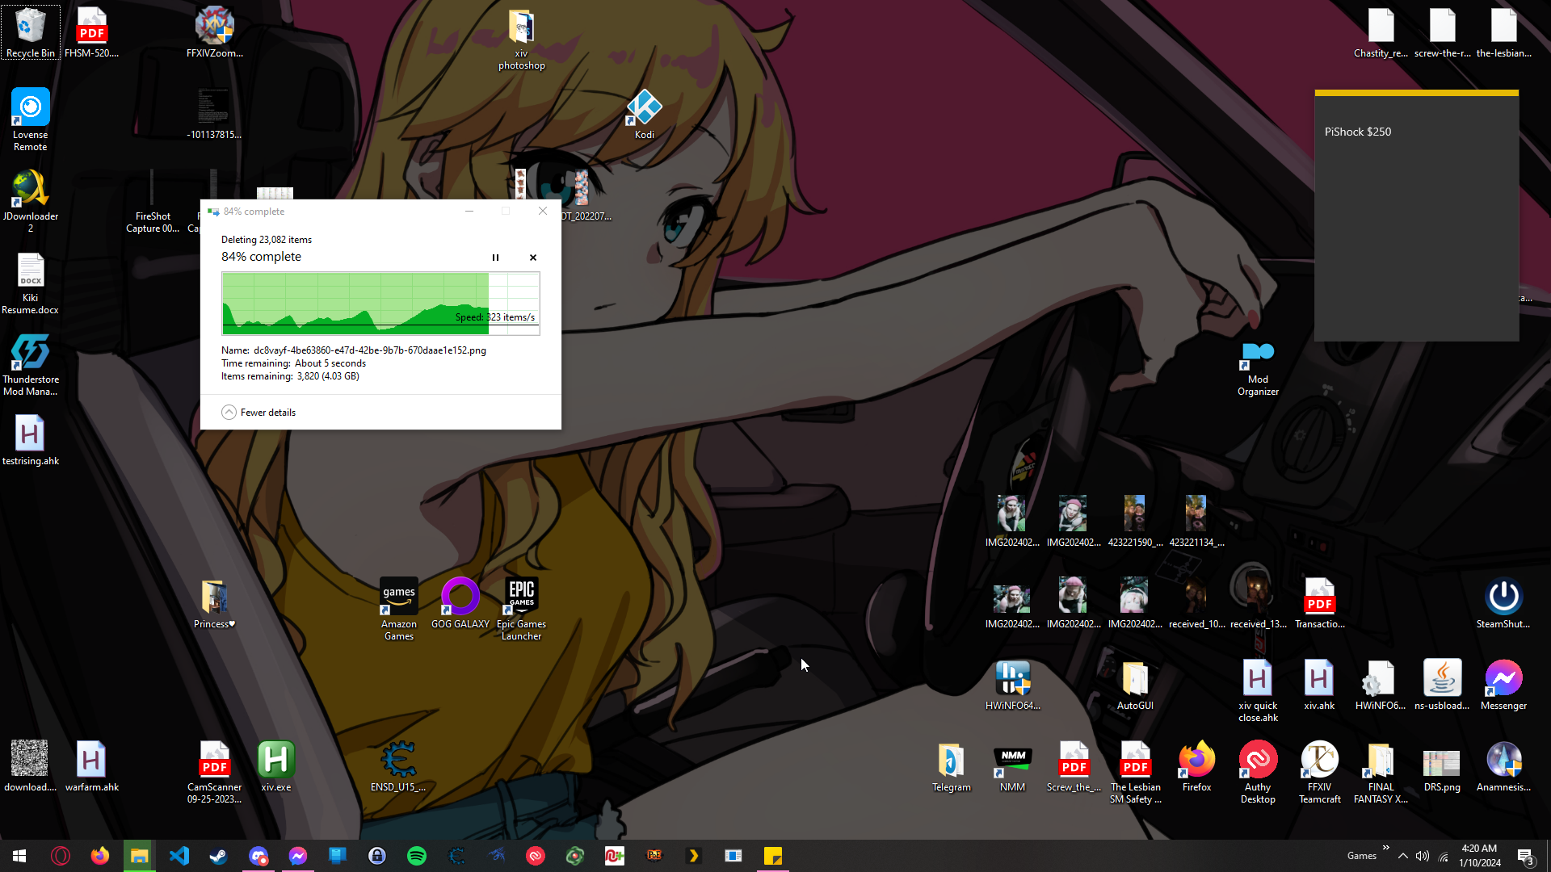
Task: Switch to Steam on the taskbar
Action: click(x=218, y=856)
